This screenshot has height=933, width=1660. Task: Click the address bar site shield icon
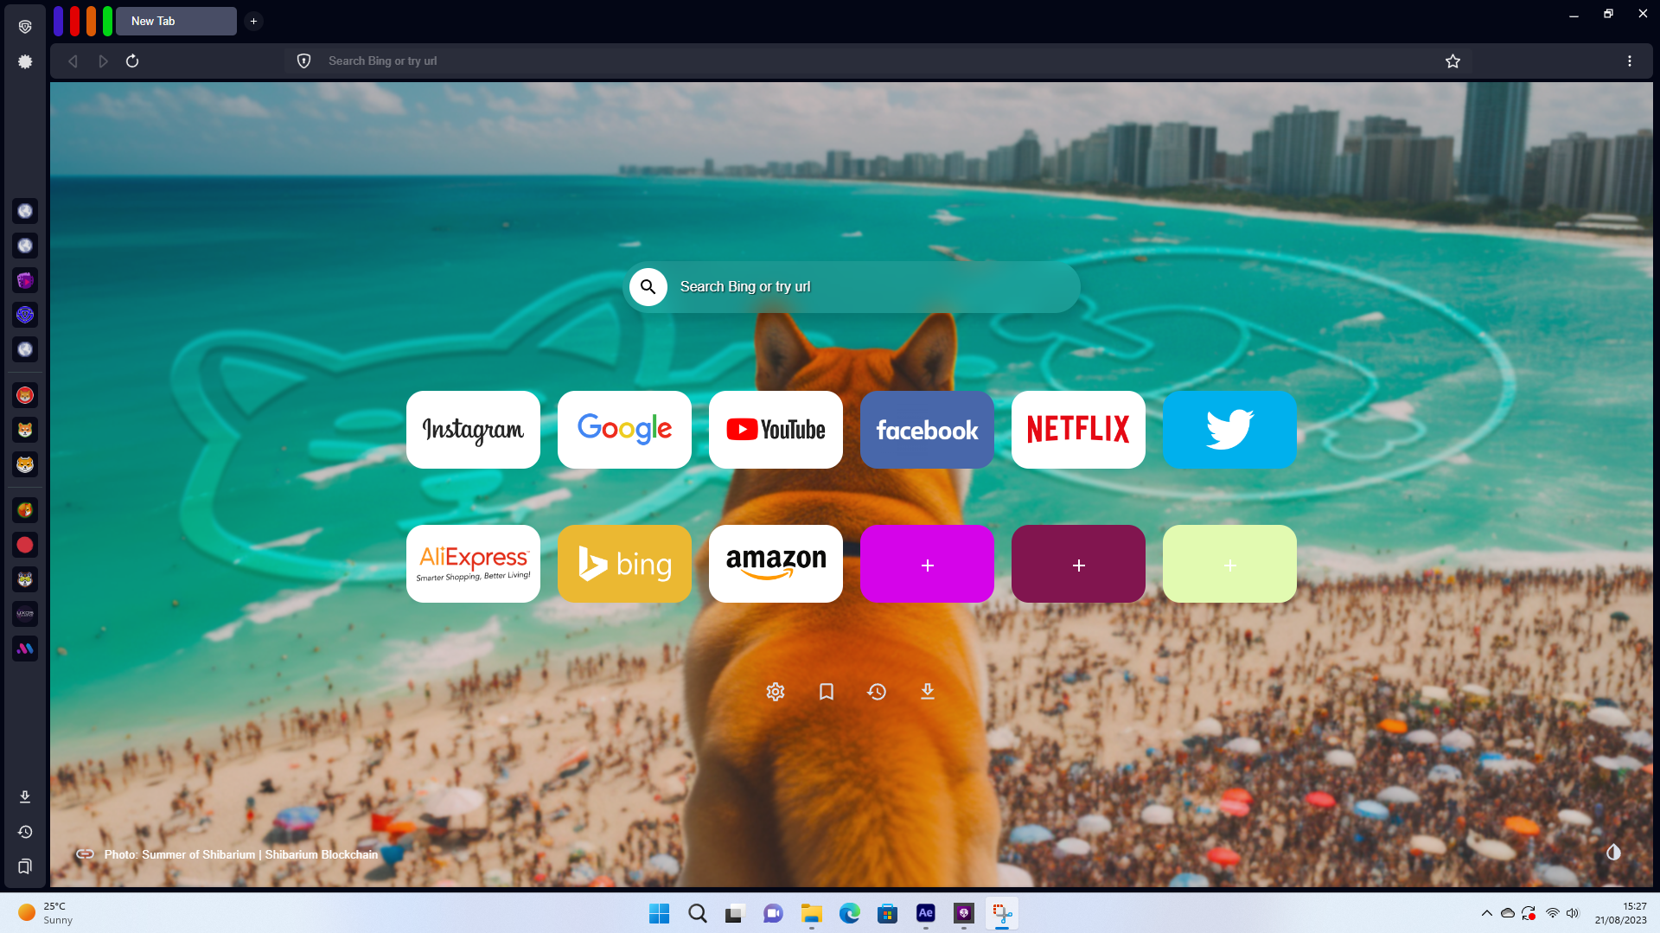[x=303, y=61]
